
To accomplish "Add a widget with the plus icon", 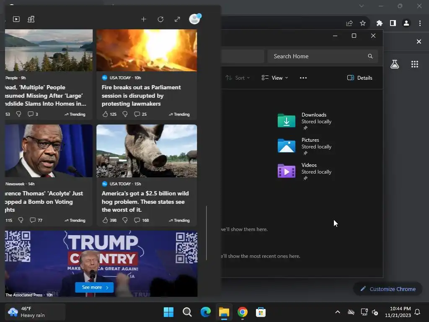I will [x=144, y=19].
